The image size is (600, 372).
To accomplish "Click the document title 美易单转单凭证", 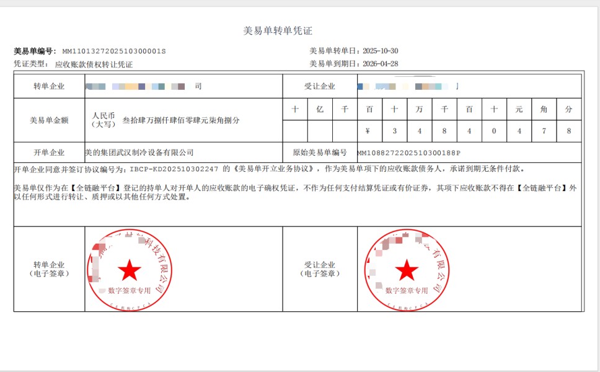I will 282,30.
